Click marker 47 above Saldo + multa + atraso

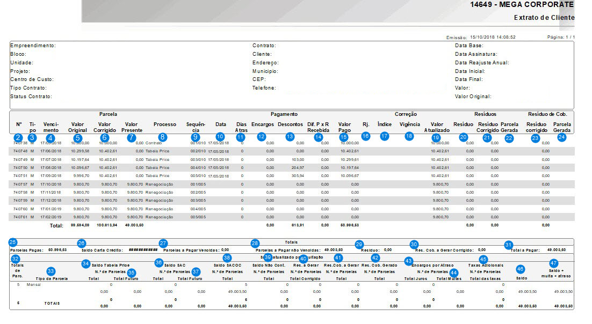point(554,263)
